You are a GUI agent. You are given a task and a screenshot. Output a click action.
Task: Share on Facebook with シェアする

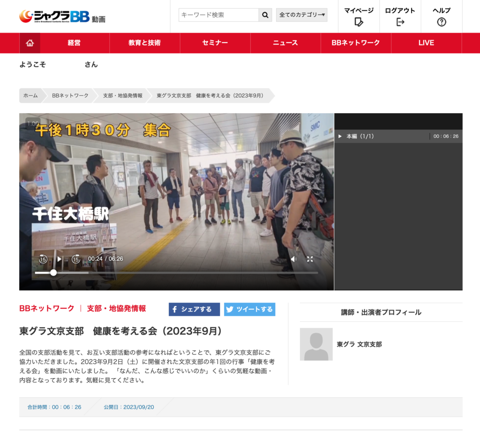pyautogui.click(x=194, y=309)
